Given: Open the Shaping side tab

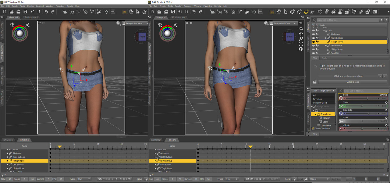Looking at the screenshot, I should (x=308, y=118).
